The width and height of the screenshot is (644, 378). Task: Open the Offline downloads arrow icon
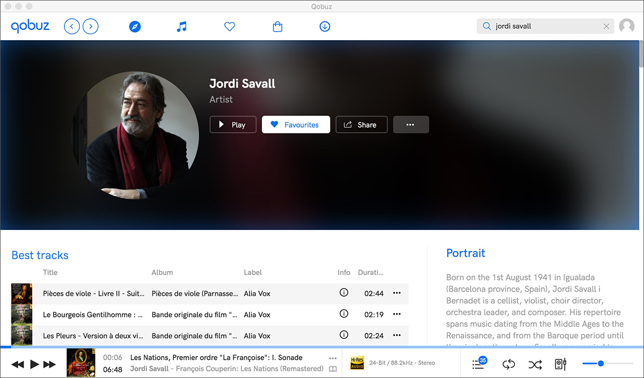325,26
